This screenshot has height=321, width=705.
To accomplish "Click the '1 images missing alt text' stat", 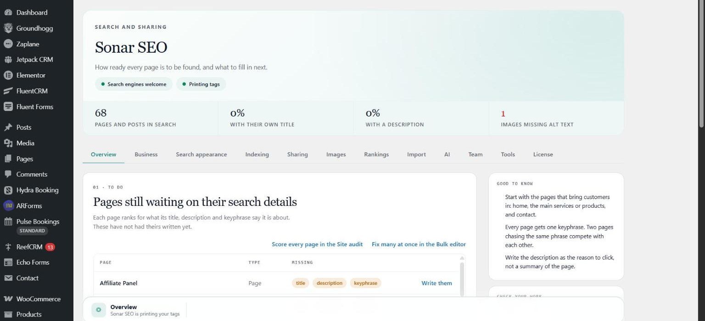I will click(x=556, y=118).
